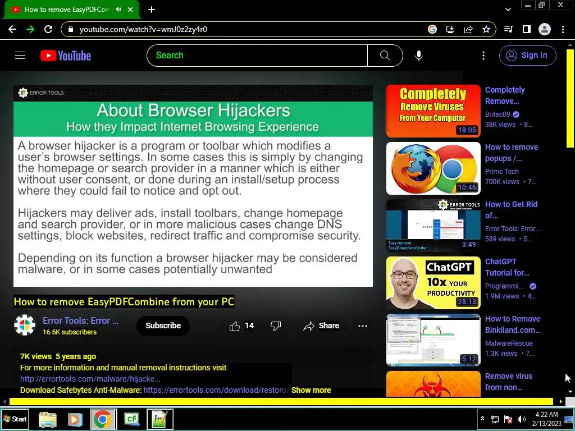This screenshot has width=575, height=431.
Task: Reload the YouTube page
Action: coord(48,29)
